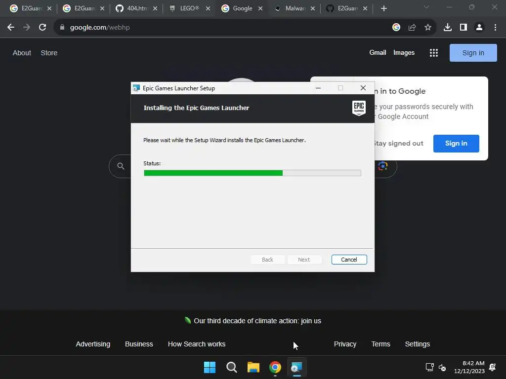Choose Stay signed out in popup
This screenshot has width=506, height=379.
(x=398, y=144)
